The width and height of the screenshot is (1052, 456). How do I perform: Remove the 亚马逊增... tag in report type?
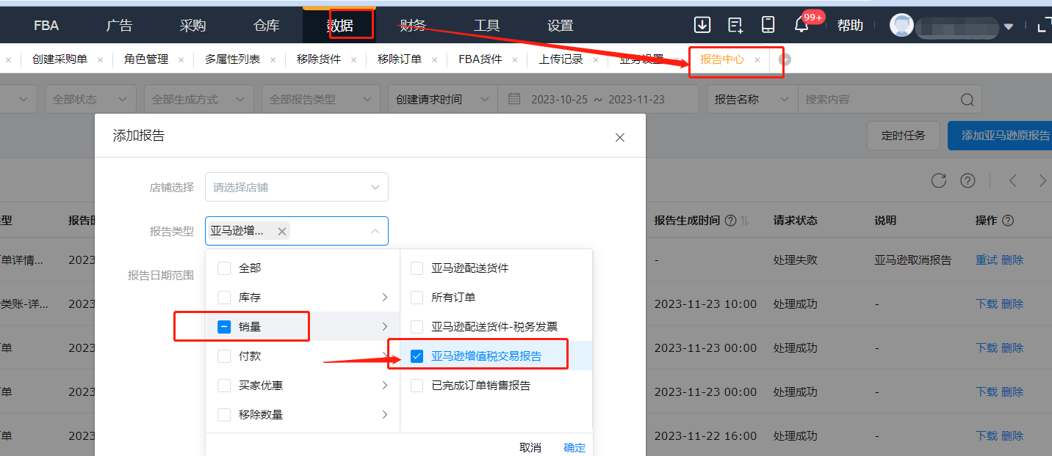point(281,231)
